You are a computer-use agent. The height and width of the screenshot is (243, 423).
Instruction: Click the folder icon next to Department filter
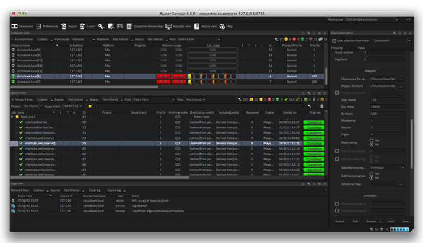tap(90, 106)
